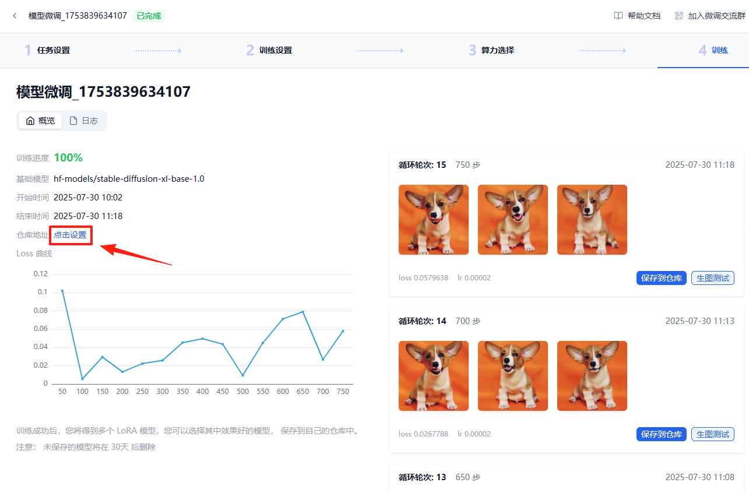This screenshot has height=493, width=749.
Task: Go back using the left chevron
Action: tap(15, 16)
